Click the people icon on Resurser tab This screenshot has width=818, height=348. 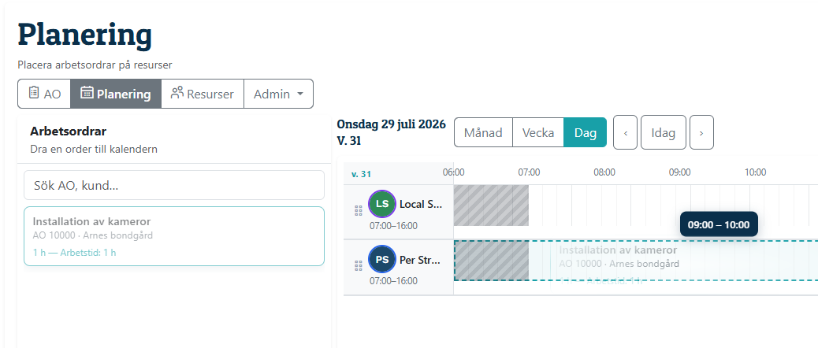pos(177,93)
